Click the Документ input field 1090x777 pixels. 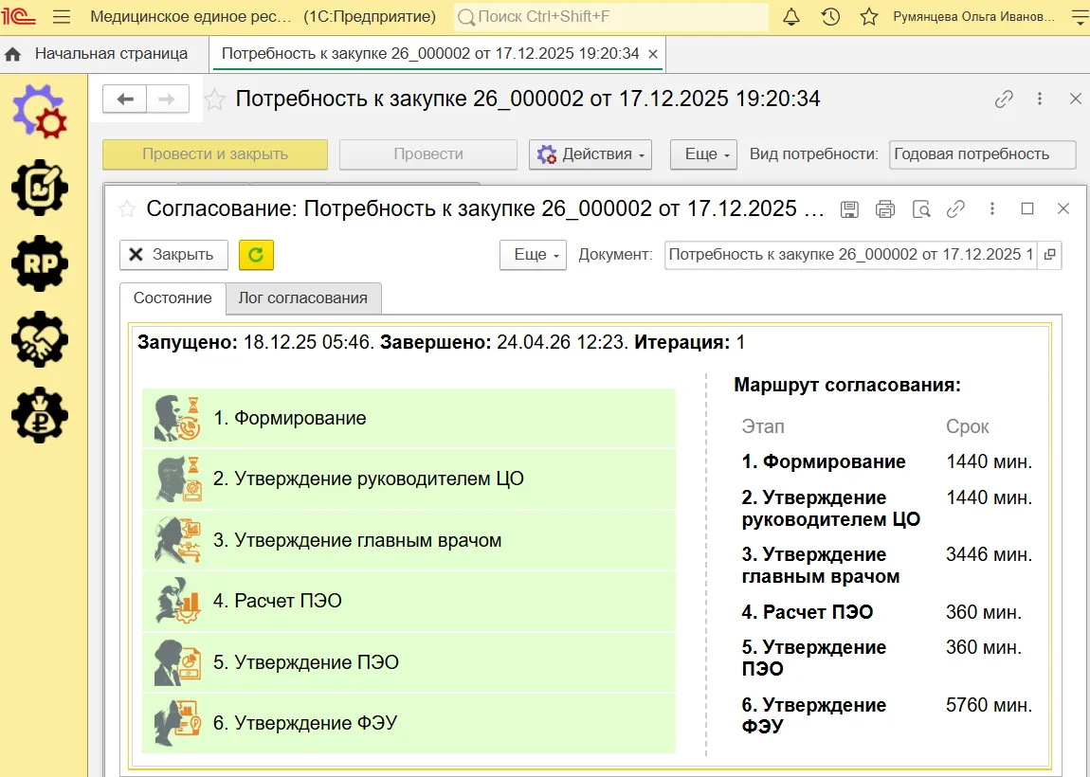click(x=850, y=254)
